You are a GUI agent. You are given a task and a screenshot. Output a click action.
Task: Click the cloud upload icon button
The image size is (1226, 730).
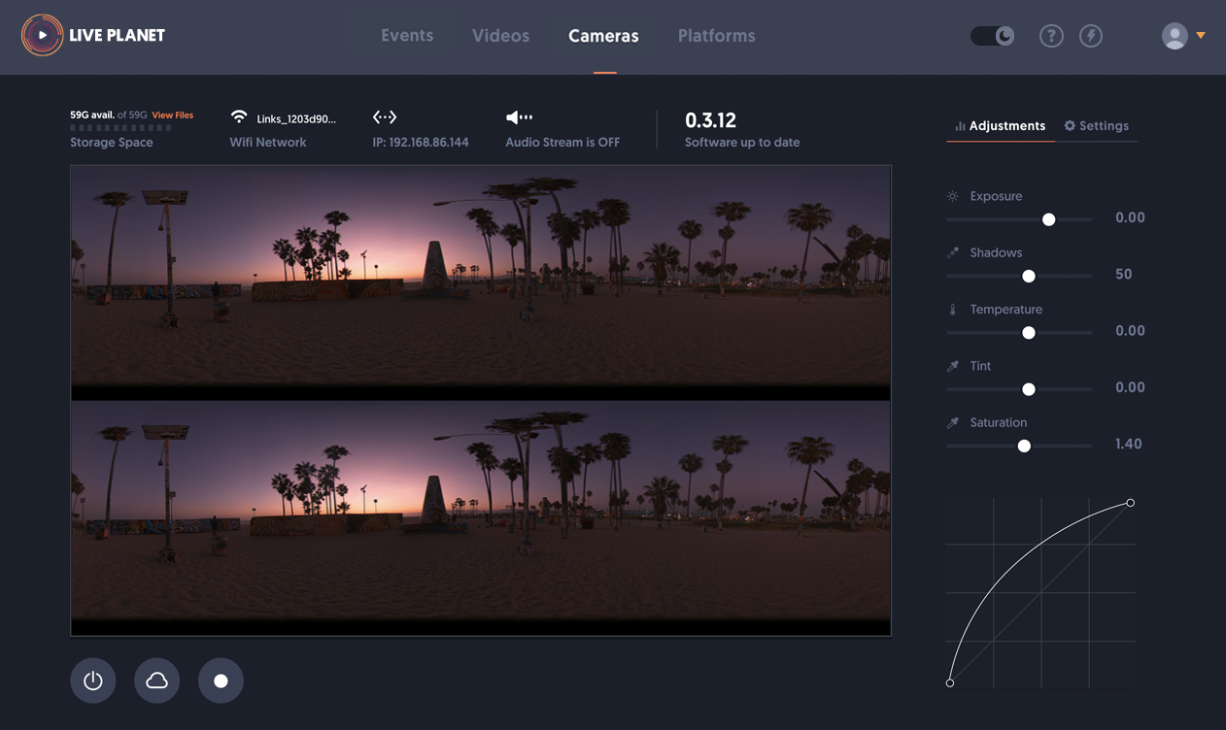tap(156, 680)
